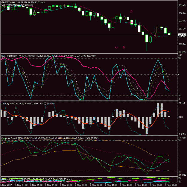Click the 8 Nov 03:00 time label
This screenshot has width=187, height=187.
coord(171,185)
